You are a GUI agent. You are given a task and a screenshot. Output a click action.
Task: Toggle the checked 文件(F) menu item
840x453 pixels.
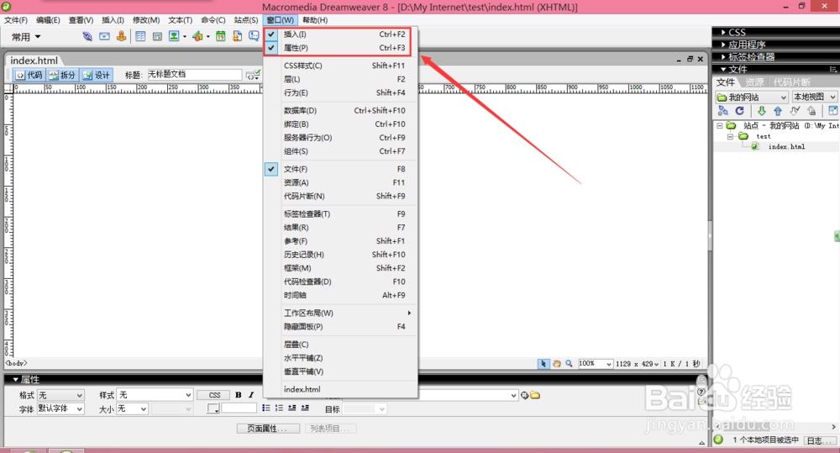click(340, 169)
